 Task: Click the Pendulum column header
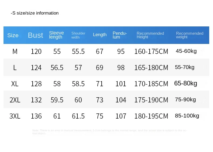click(120, 35)
